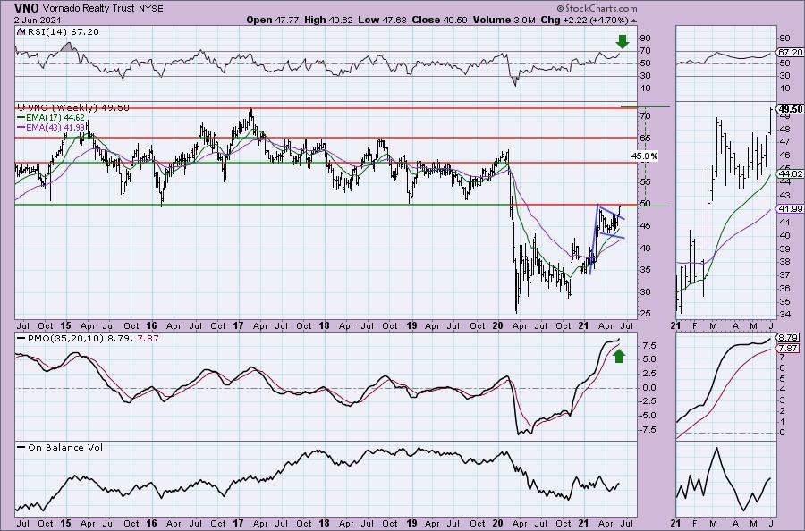Click the High 49.62 value
Image resolution: width=805 pixels, height=531 pixels.
(x=328, y=20)
